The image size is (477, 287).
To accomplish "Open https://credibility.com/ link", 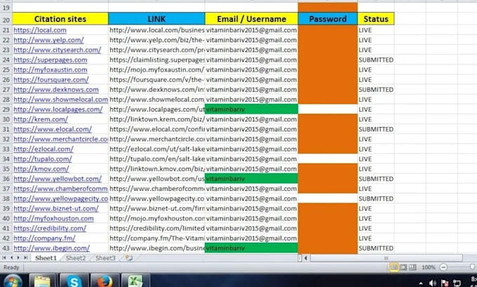I will click(x=50, y=228).
